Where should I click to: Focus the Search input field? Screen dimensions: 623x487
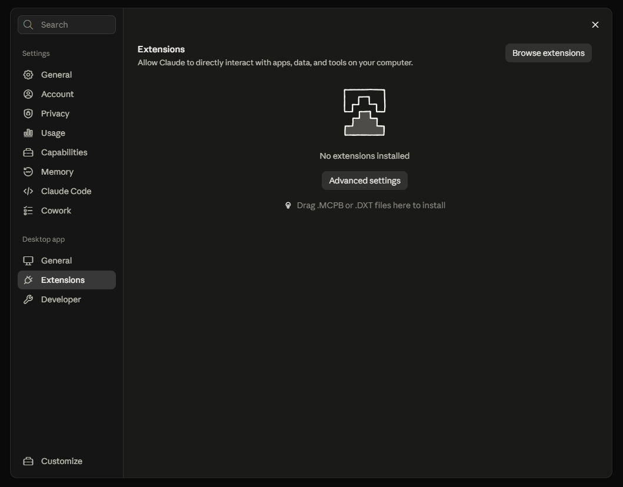66,25
